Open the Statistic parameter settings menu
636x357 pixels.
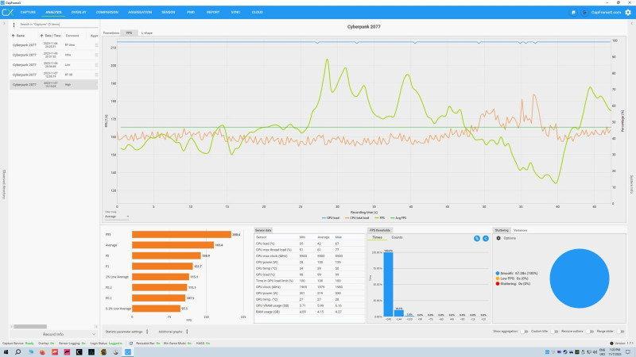click(147, 332)
